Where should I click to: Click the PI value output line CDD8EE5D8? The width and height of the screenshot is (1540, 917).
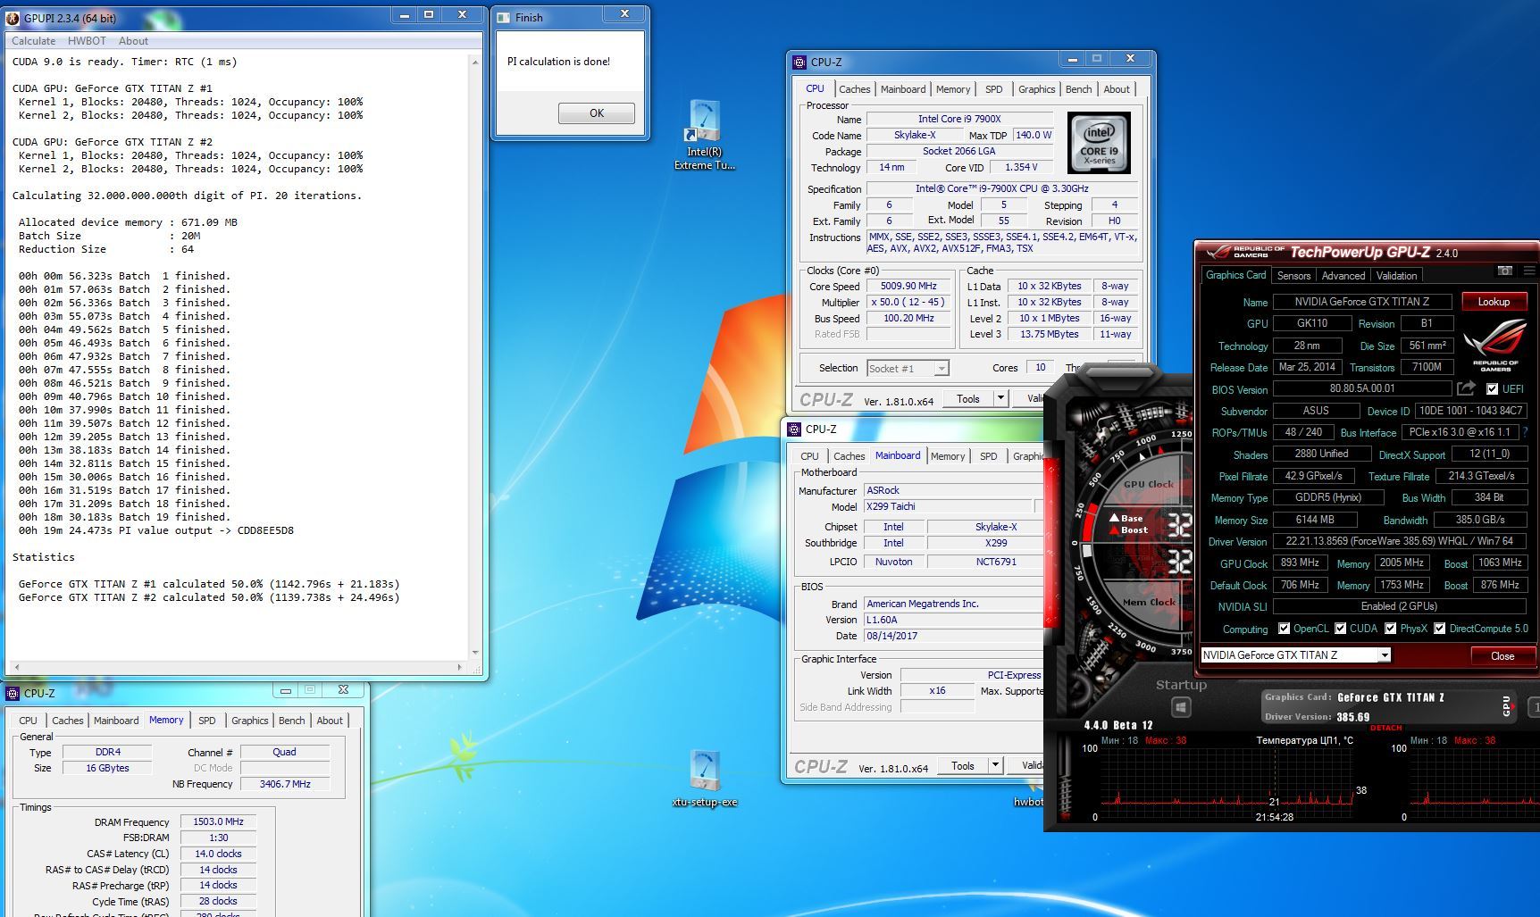156,530
